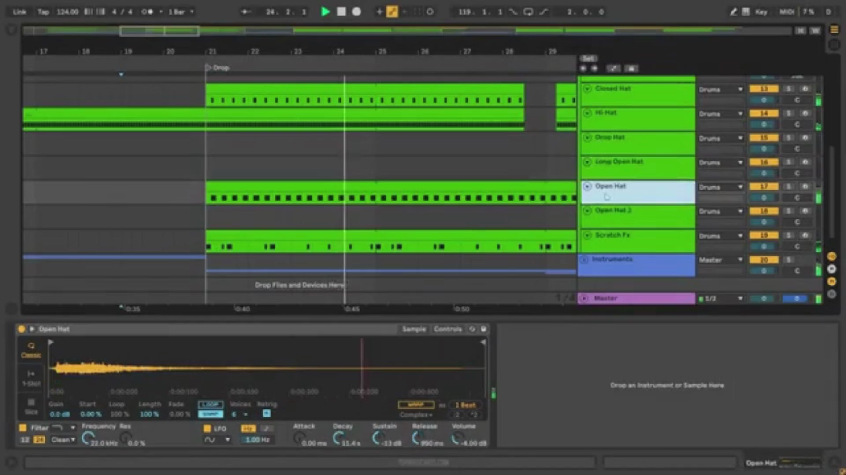Click the Tap tempo button
Screen dimensions: 846x475
click(x=43, y=12)
